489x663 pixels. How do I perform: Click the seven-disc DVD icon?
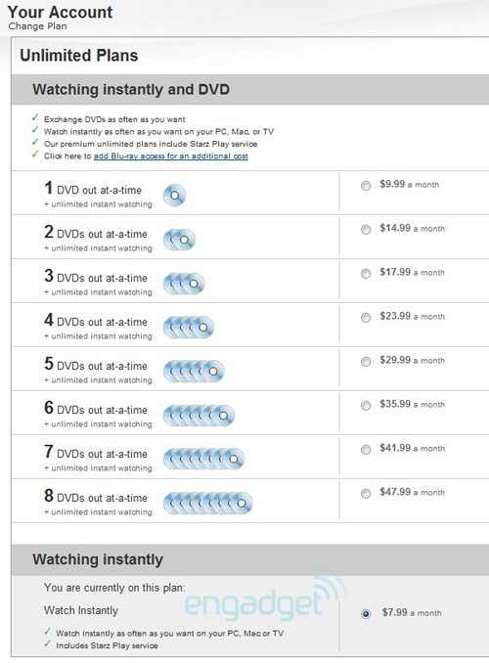click(x=203, y=460)
